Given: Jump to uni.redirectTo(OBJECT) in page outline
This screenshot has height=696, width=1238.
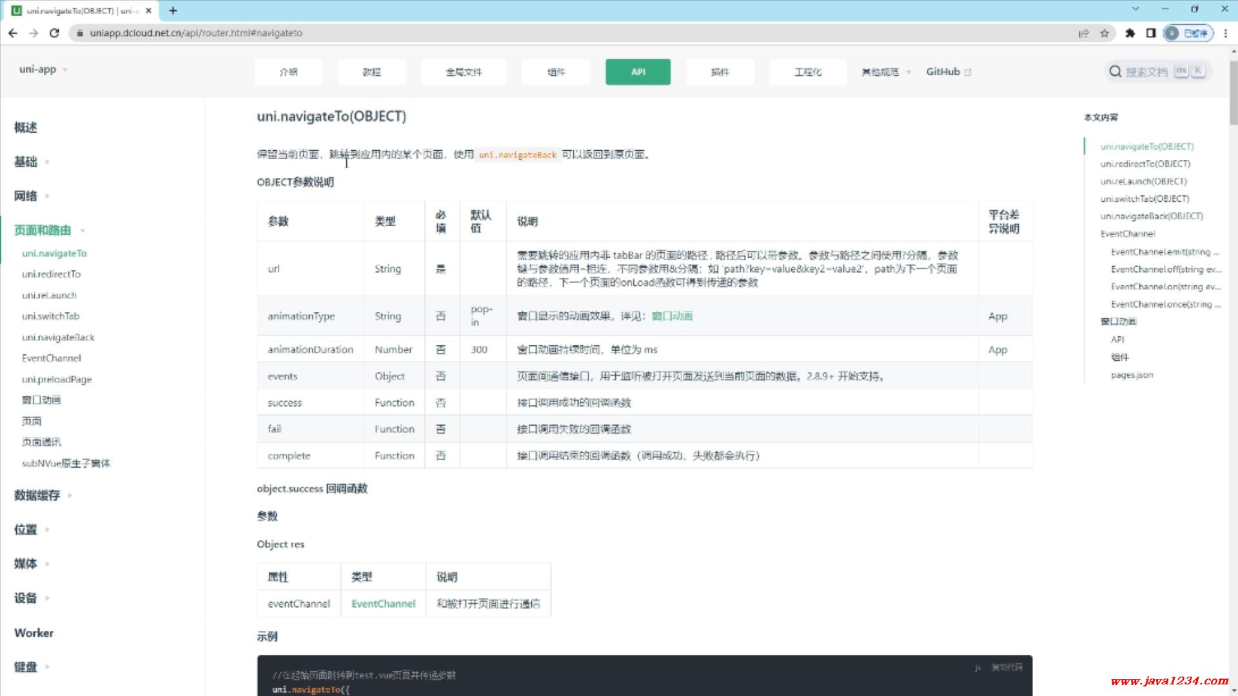Looking at the screenshot, I should tap(1145, 164).
